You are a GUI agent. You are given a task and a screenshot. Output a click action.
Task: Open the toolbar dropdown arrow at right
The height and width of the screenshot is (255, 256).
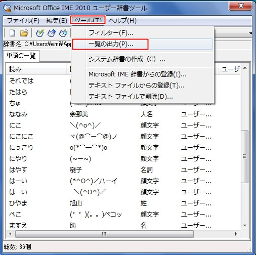click(x=251, y=33)
